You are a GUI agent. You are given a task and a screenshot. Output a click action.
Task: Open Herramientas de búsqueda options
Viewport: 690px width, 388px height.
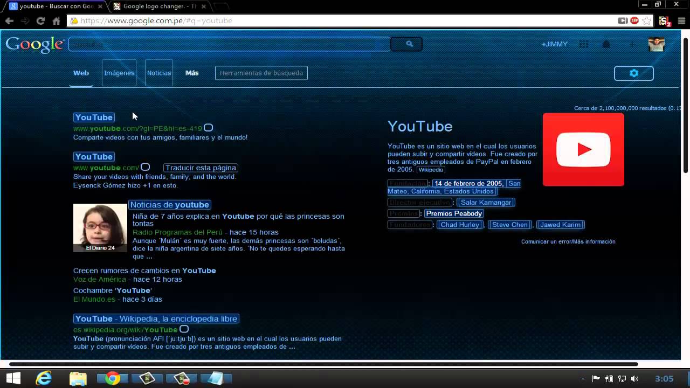click(261, 73)
